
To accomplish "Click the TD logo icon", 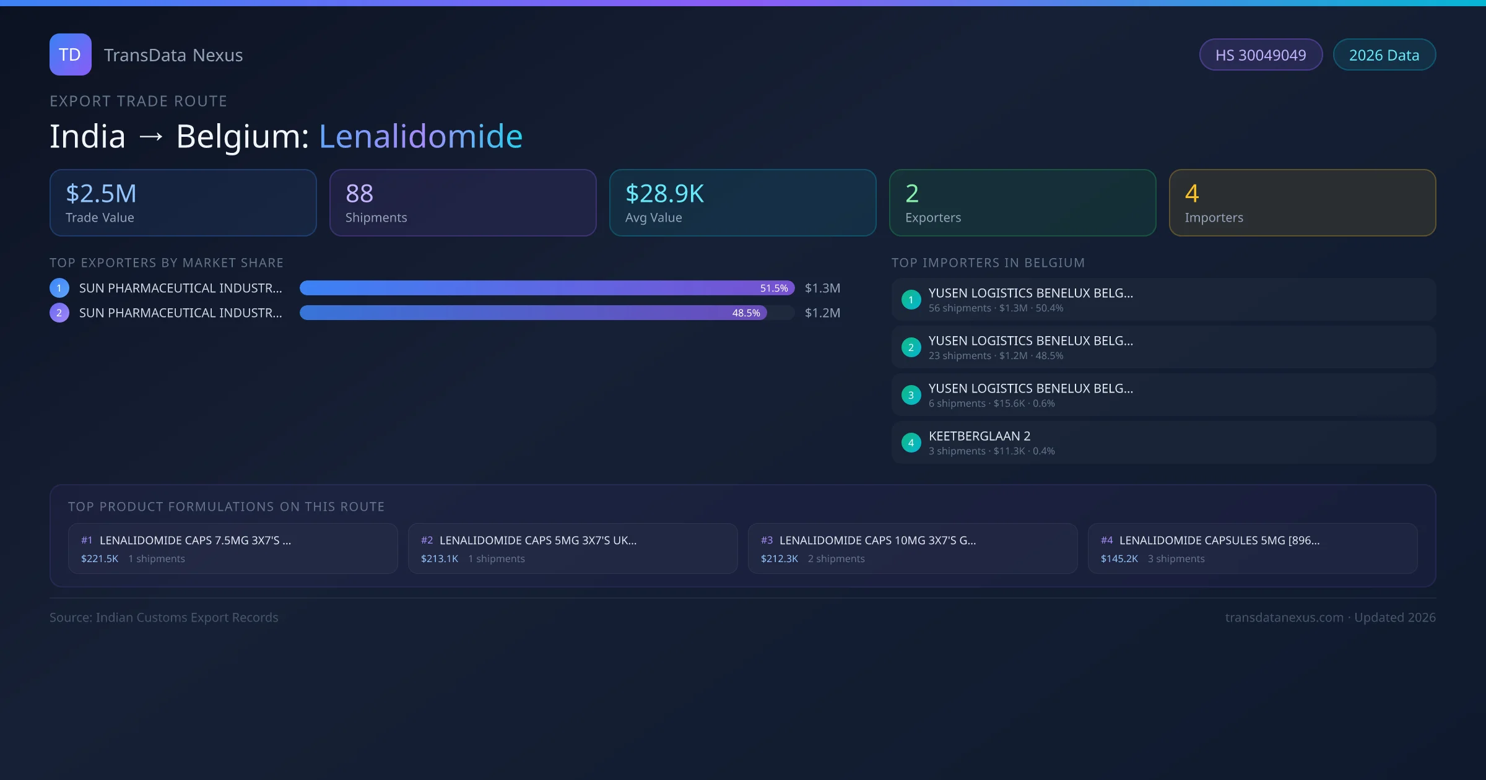I will (70, 54).
